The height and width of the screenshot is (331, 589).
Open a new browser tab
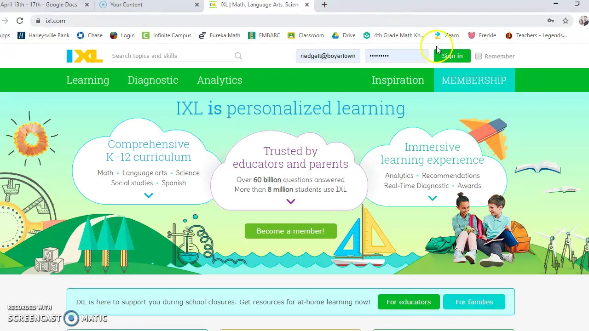click(324, 5)
